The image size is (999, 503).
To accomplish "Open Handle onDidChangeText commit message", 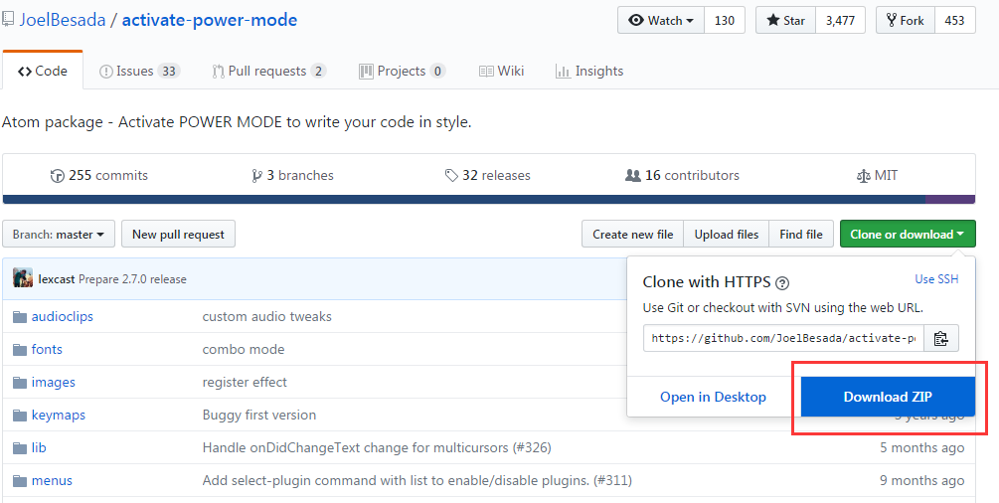I will tap(377, 448).
